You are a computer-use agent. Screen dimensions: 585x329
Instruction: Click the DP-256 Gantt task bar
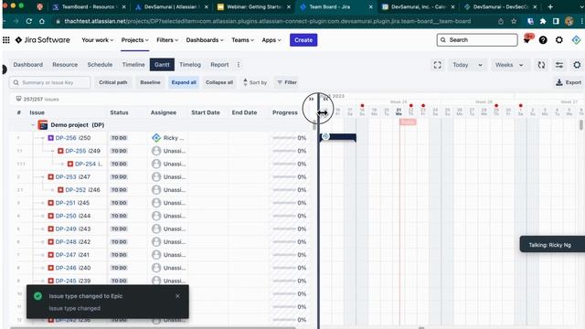338,137
